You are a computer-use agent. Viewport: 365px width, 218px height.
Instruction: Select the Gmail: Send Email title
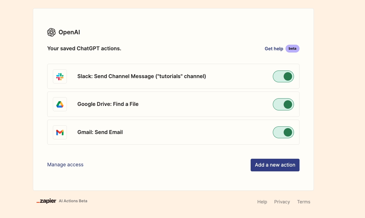coord(100,132)
